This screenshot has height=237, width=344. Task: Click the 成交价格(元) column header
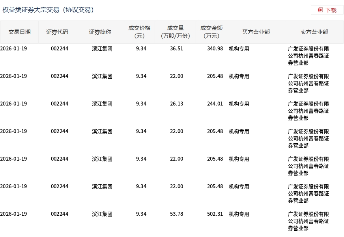[x=139, y=32]
